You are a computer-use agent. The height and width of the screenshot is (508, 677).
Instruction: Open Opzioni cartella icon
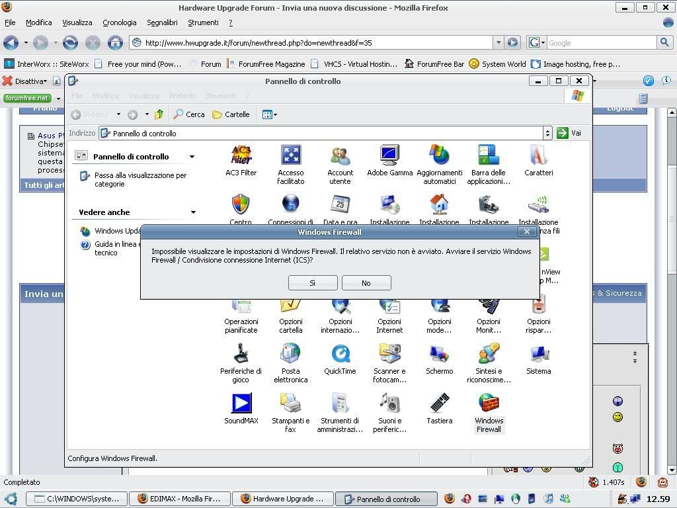click(x=291, y=317)
